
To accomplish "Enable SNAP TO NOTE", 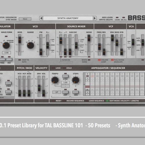I will pyautogui.click(x=20, y=60).
